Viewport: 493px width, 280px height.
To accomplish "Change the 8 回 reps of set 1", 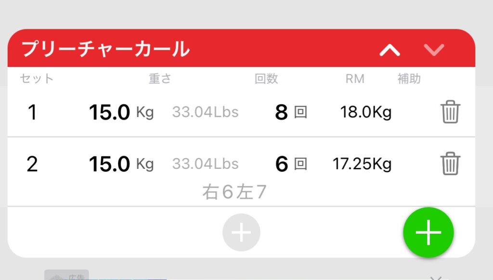I will 291,112.
